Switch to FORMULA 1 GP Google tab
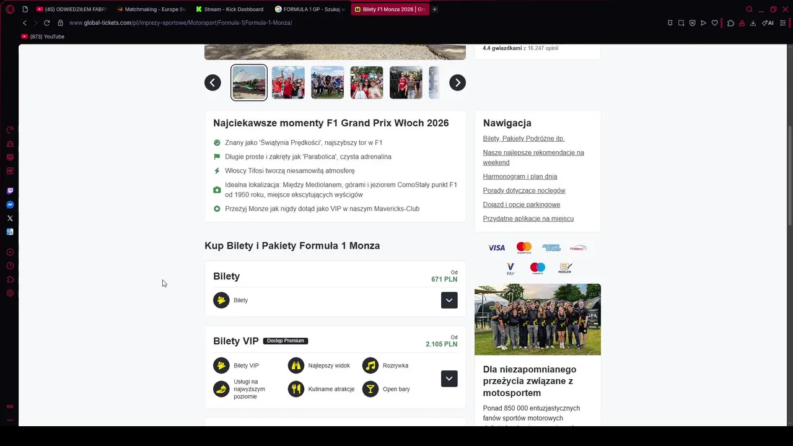The height and width of the screenshot is (446, 793). point(310,9)
